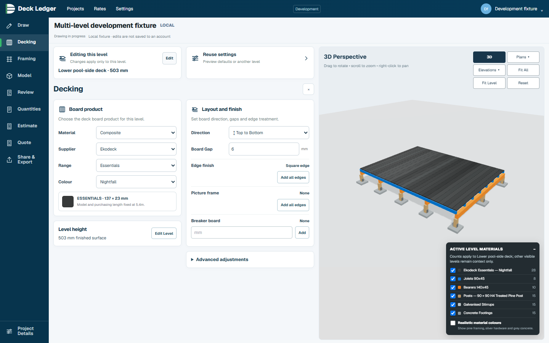
Task: Click the Share & Export upload icon
Action: [x=10, y=160]
